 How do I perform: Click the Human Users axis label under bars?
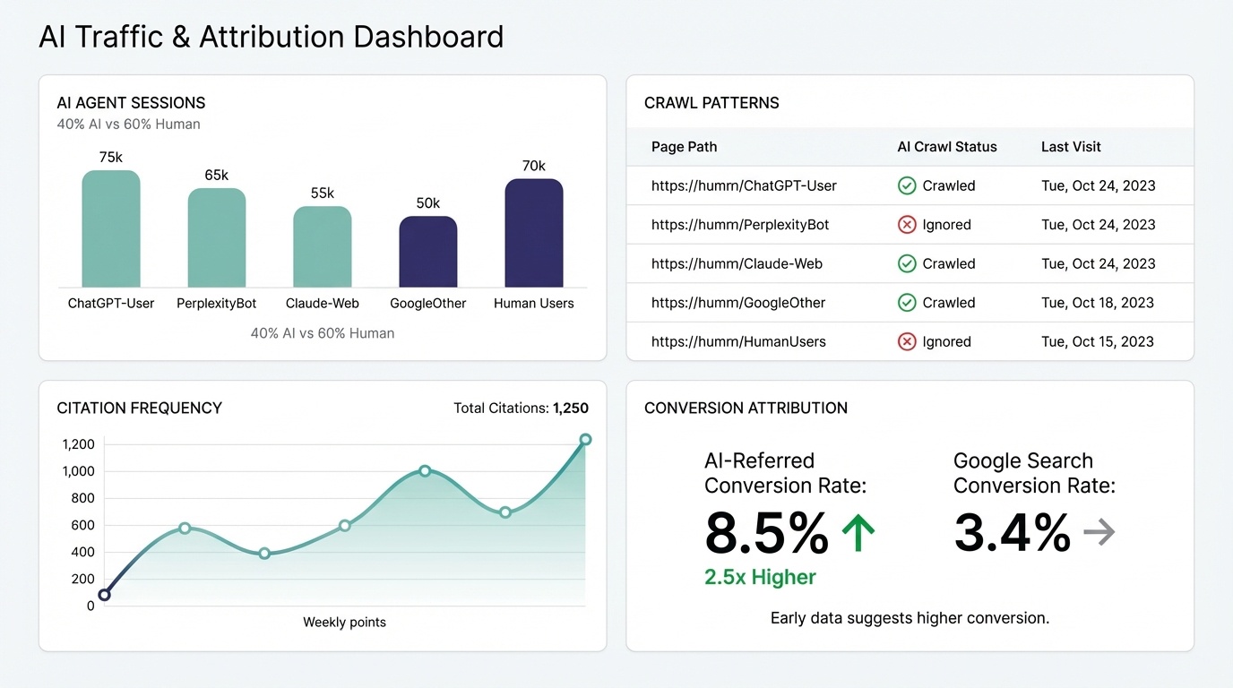[534, 304]
